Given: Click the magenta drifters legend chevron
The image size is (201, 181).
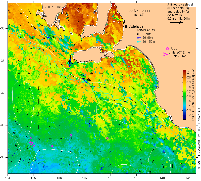Looking at the screenshot, I should pyautogui.click(x=165, y=54).
